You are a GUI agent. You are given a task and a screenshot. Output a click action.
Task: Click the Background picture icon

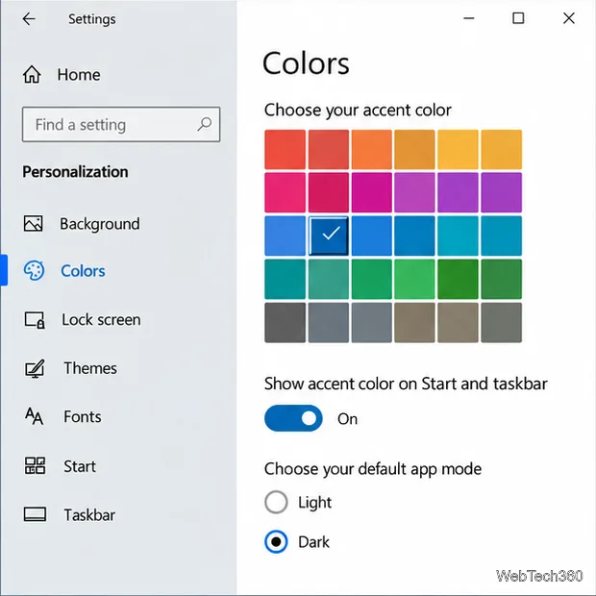pos(34,223)
